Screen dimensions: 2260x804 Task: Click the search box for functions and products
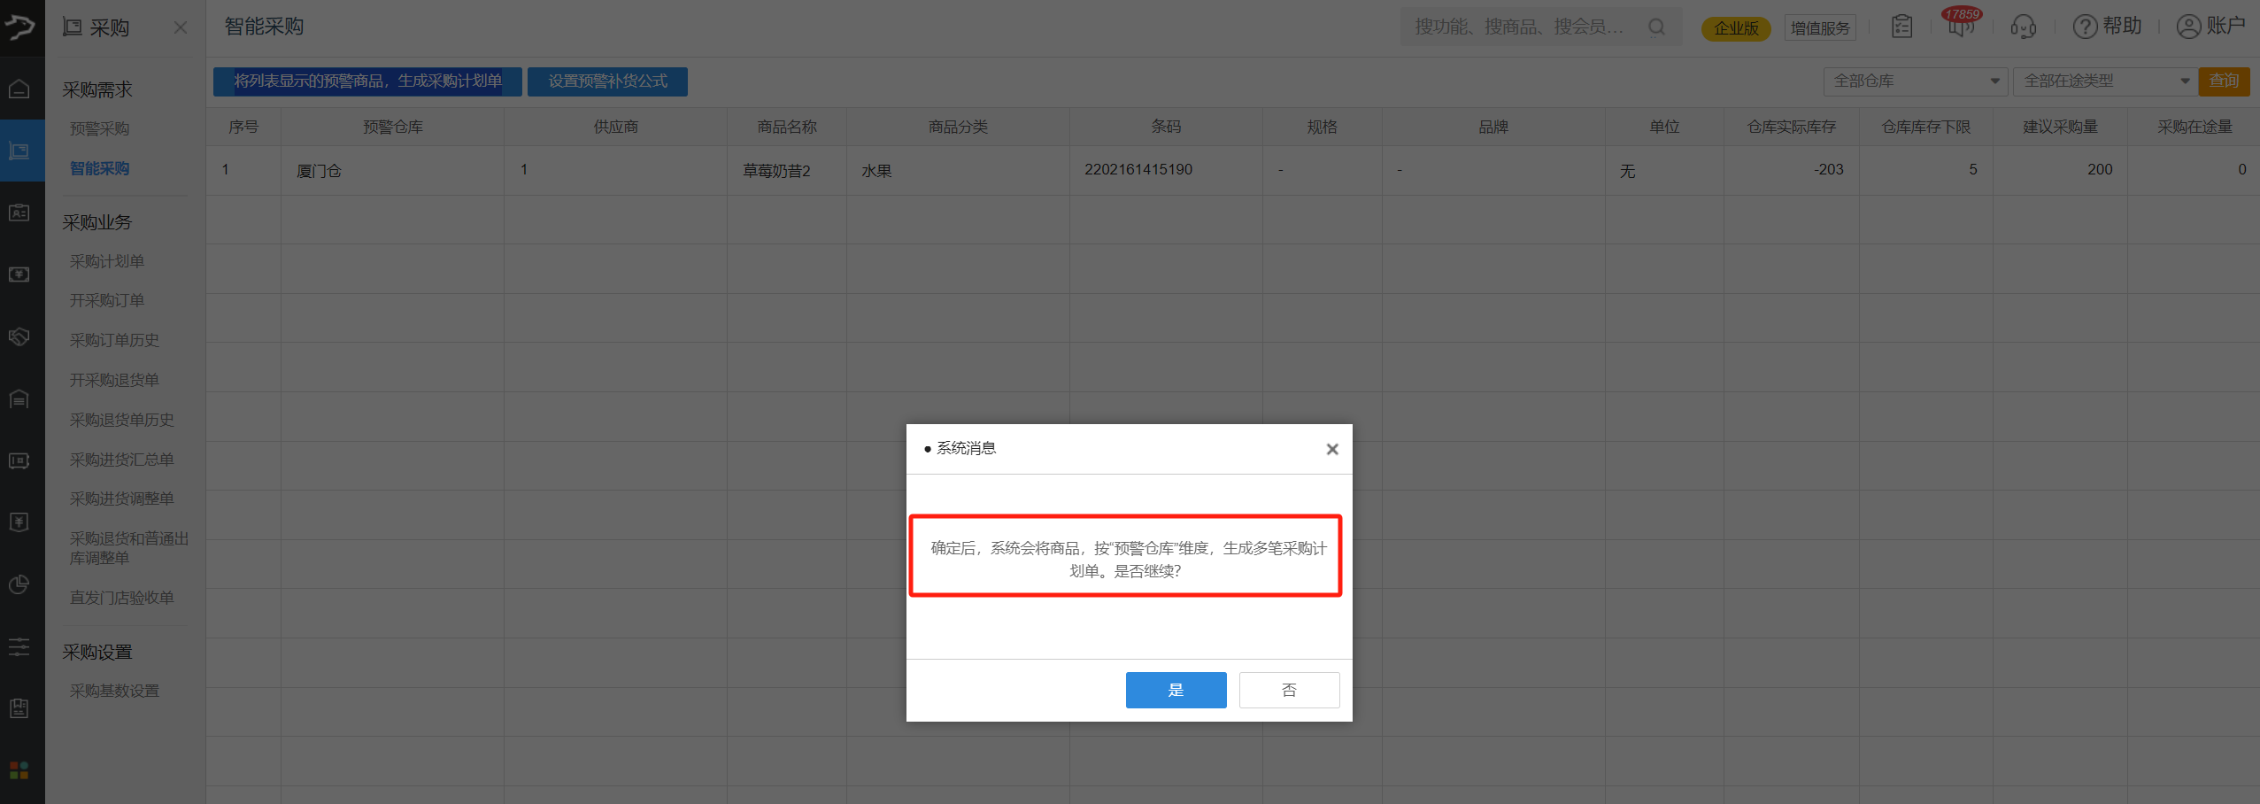pos(1519,27)
